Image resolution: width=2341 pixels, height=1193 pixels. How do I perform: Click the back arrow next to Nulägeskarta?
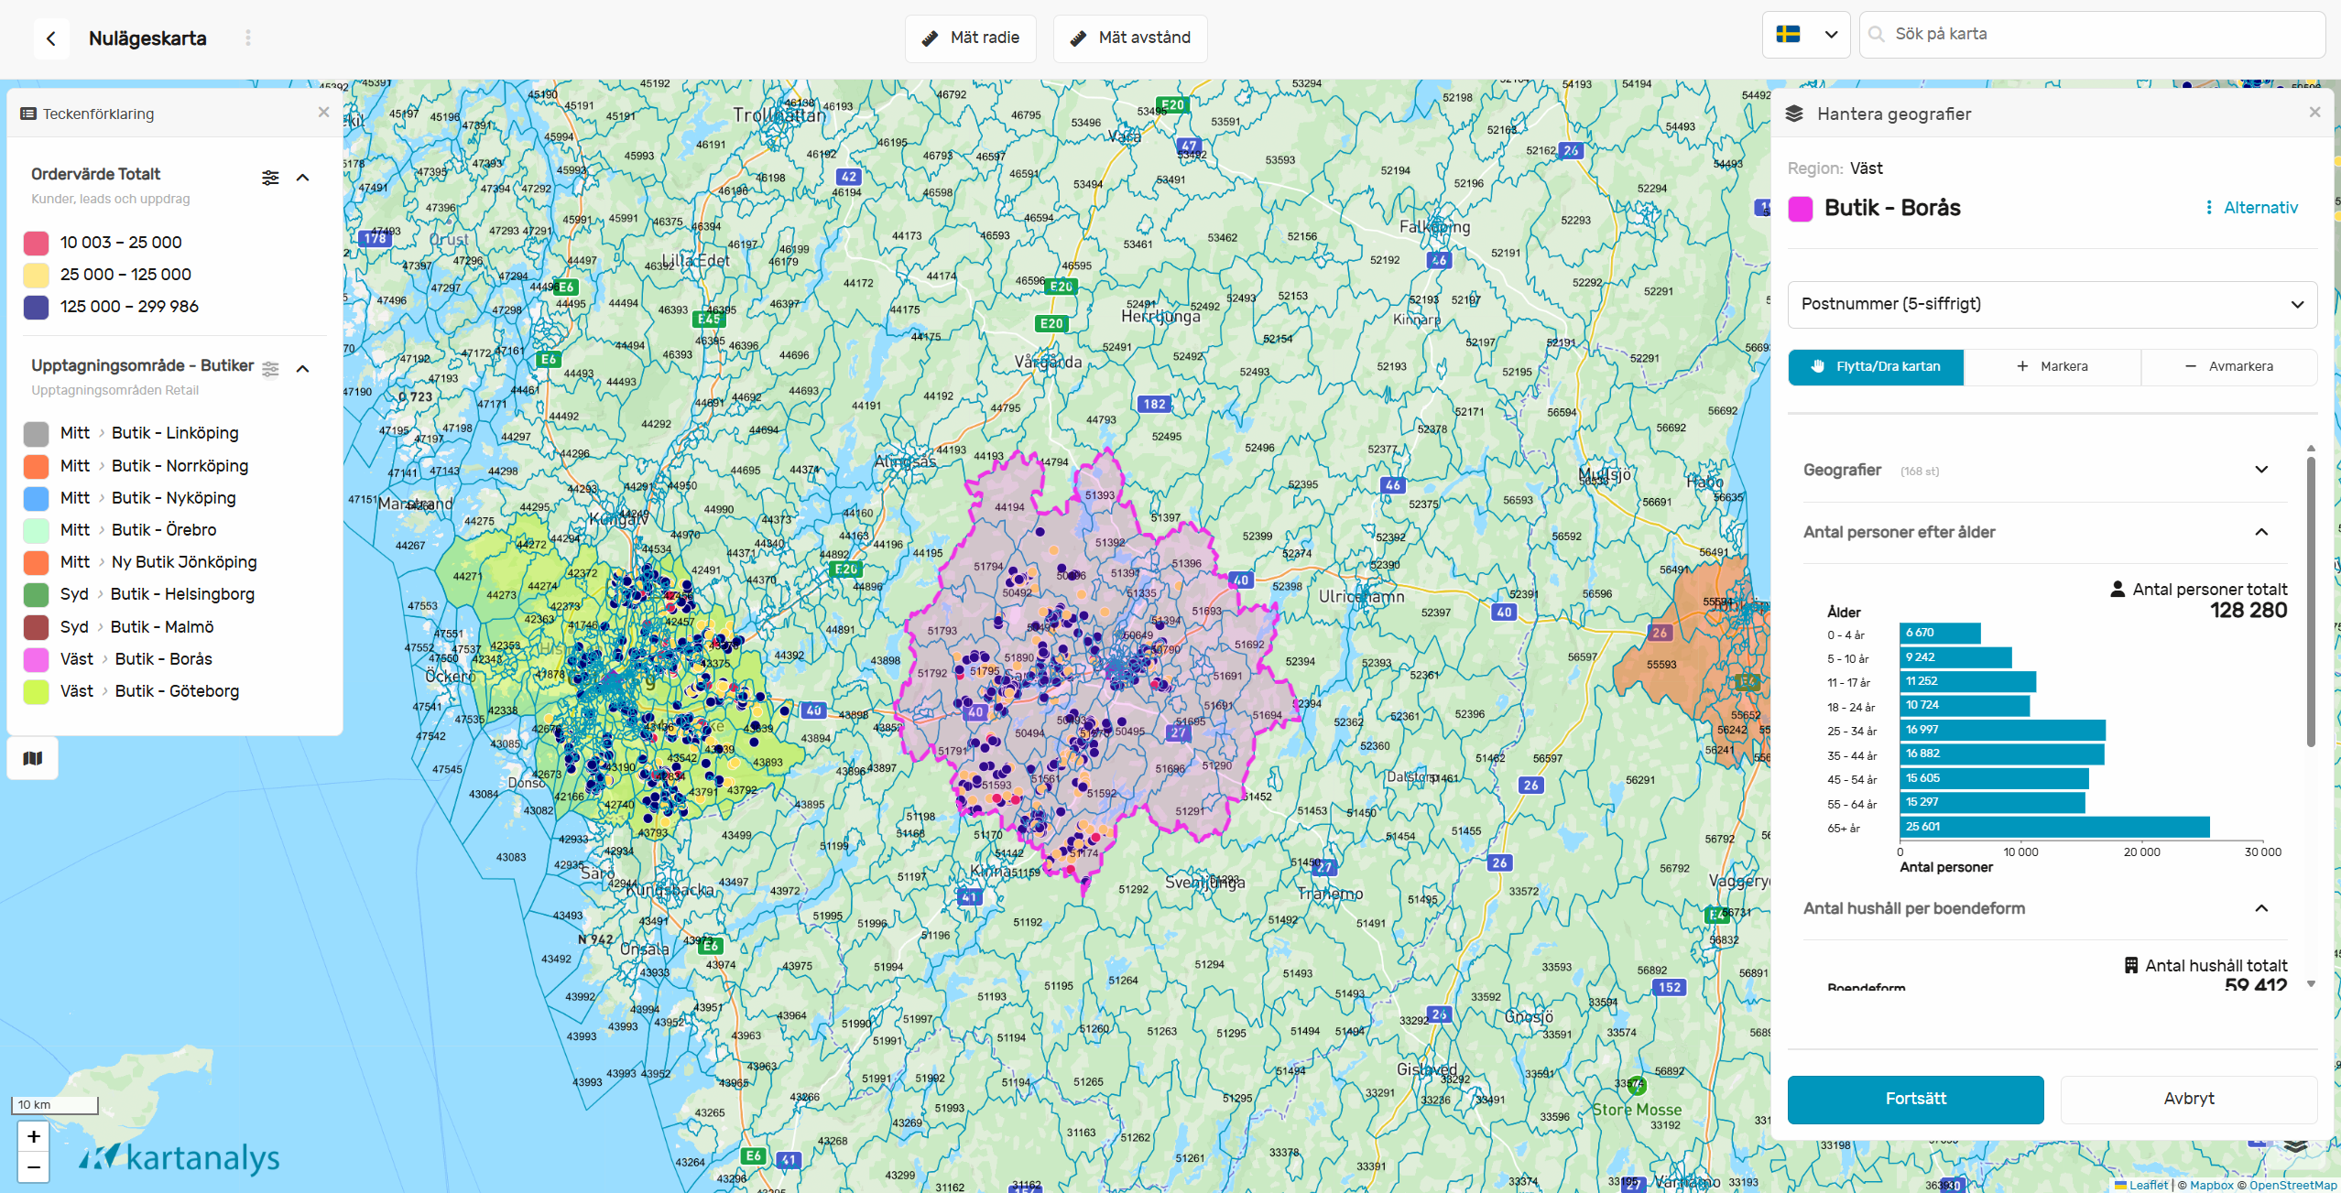pyautogui.click(x=51, y=38)
